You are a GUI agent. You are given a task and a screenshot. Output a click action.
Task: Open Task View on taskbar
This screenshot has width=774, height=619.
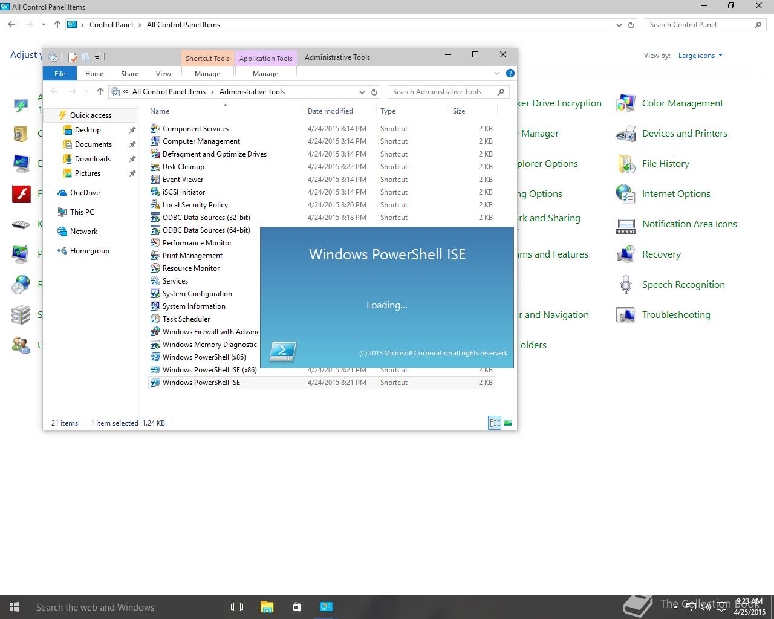click(237, 607)
